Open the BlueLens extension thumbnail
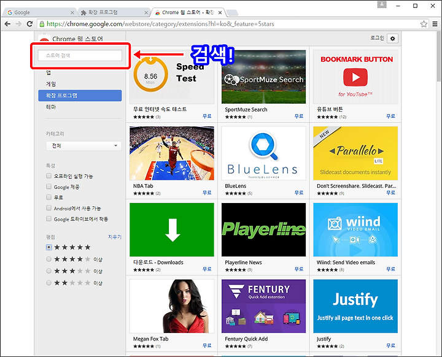442x357 pixels. point(263,153)
